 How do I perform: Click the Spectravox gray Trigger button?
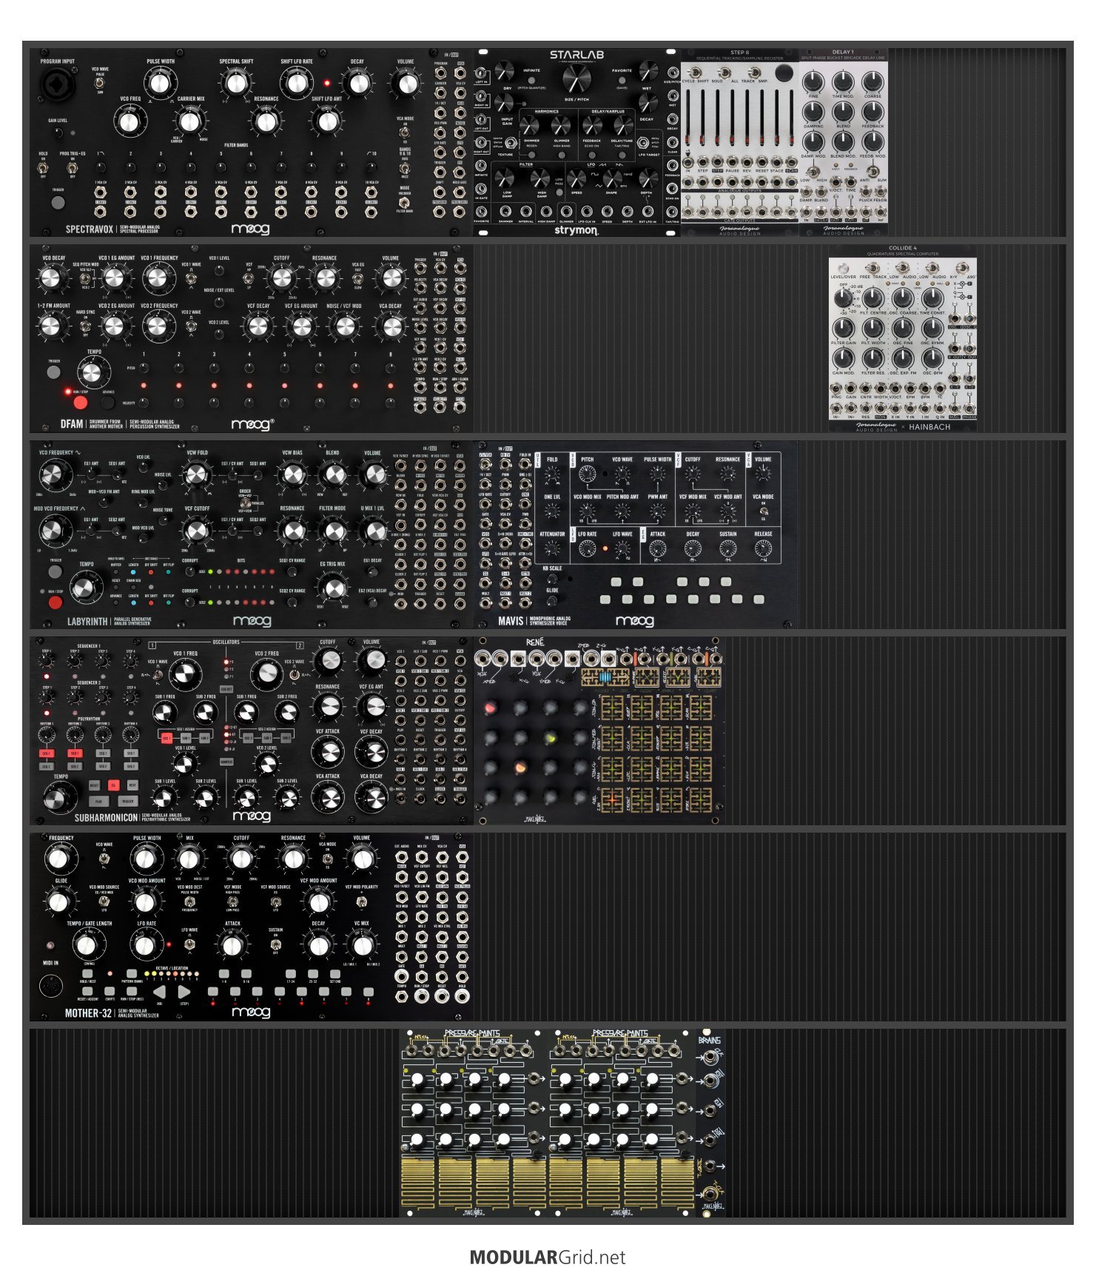[58, 201]
